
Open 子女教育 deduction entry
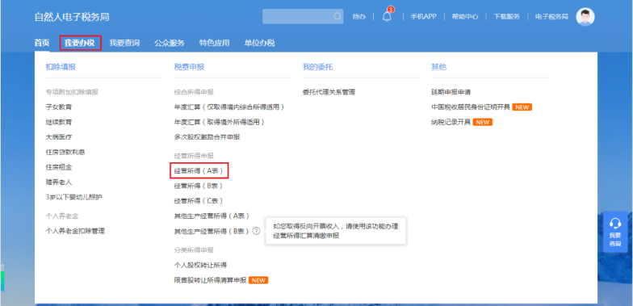tap(59, 107)
